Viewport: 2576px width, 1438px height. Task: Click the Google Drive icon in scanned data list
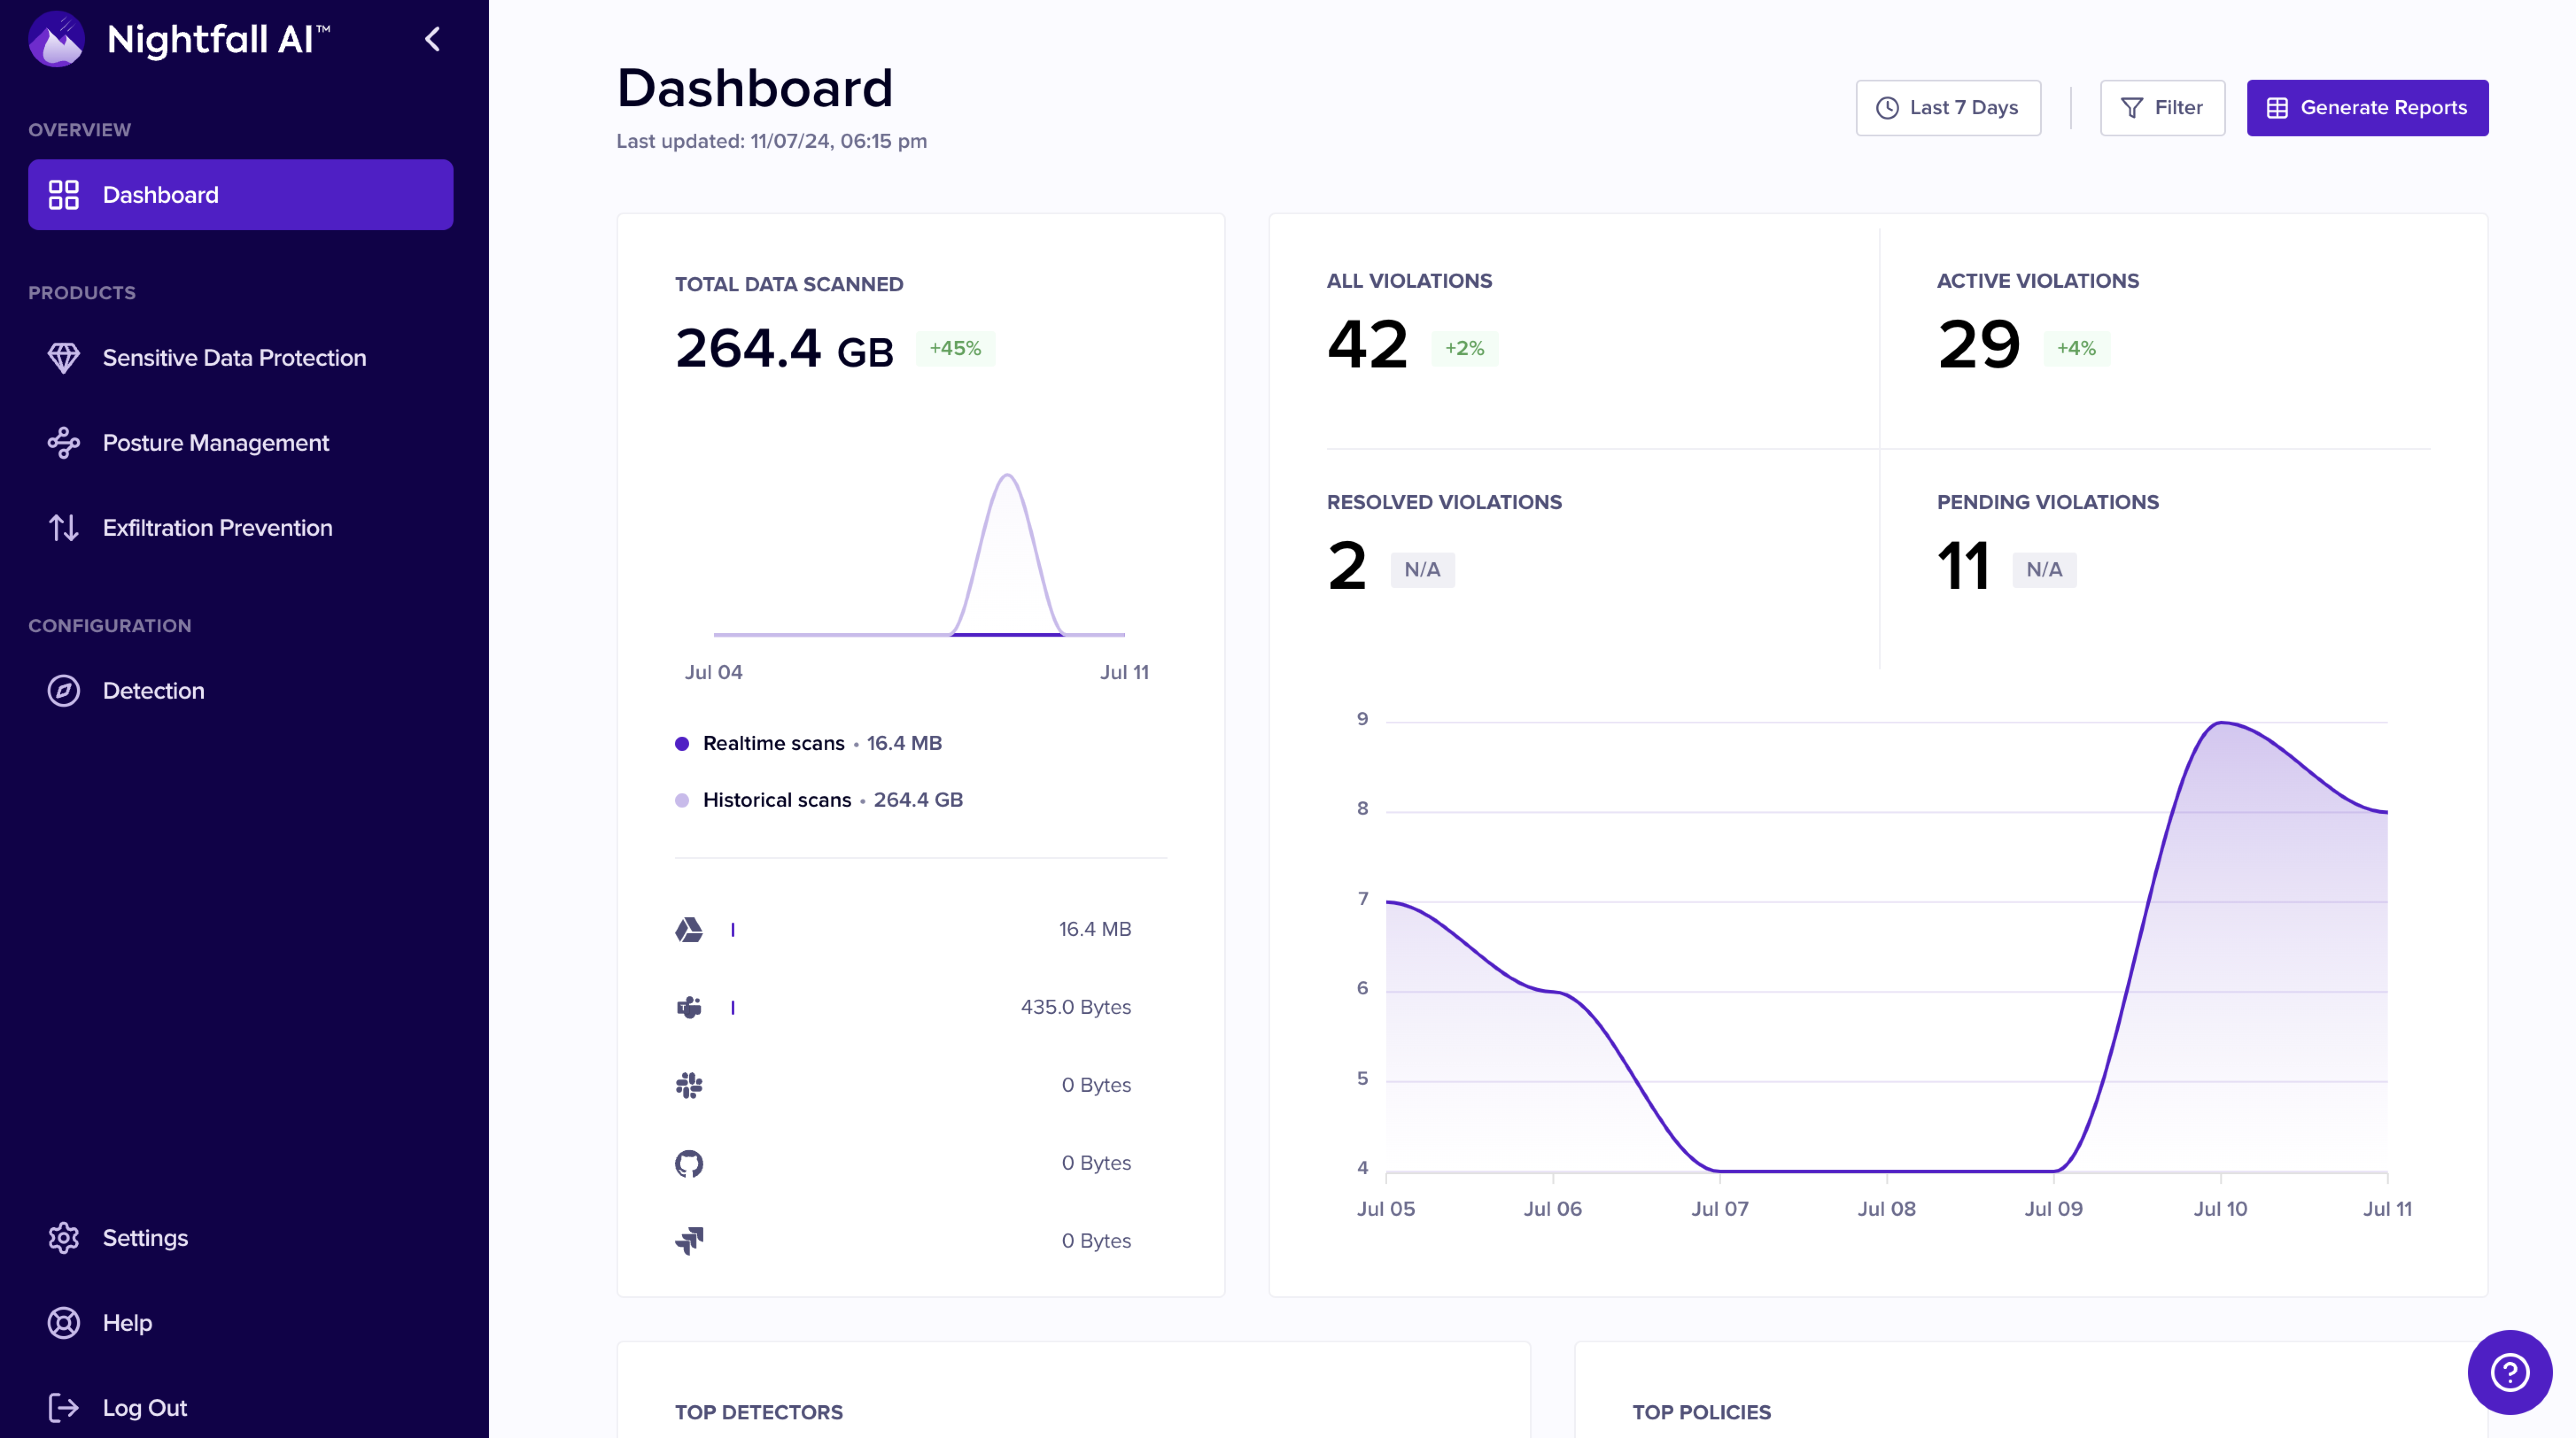(689, 929)
